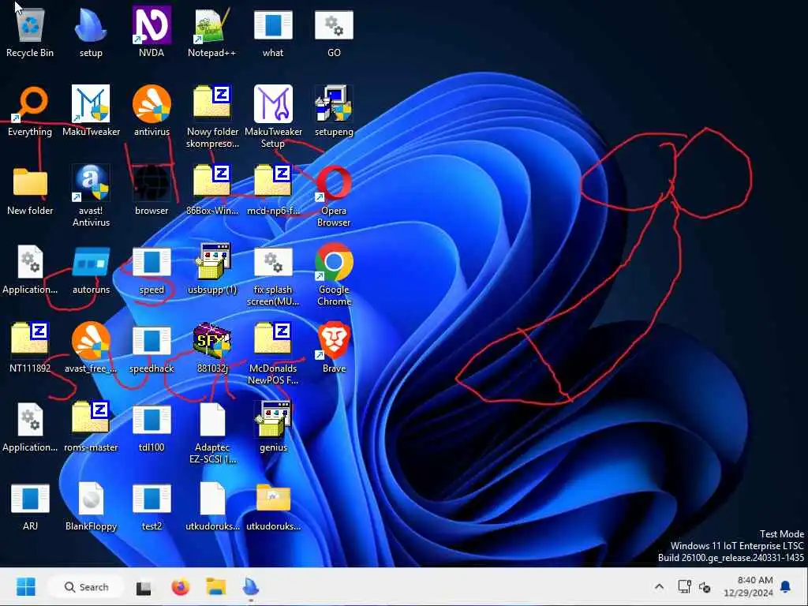808x606 pixels.
Task: Launch Opera Browser shortcut
Action: tap(334, 196)
